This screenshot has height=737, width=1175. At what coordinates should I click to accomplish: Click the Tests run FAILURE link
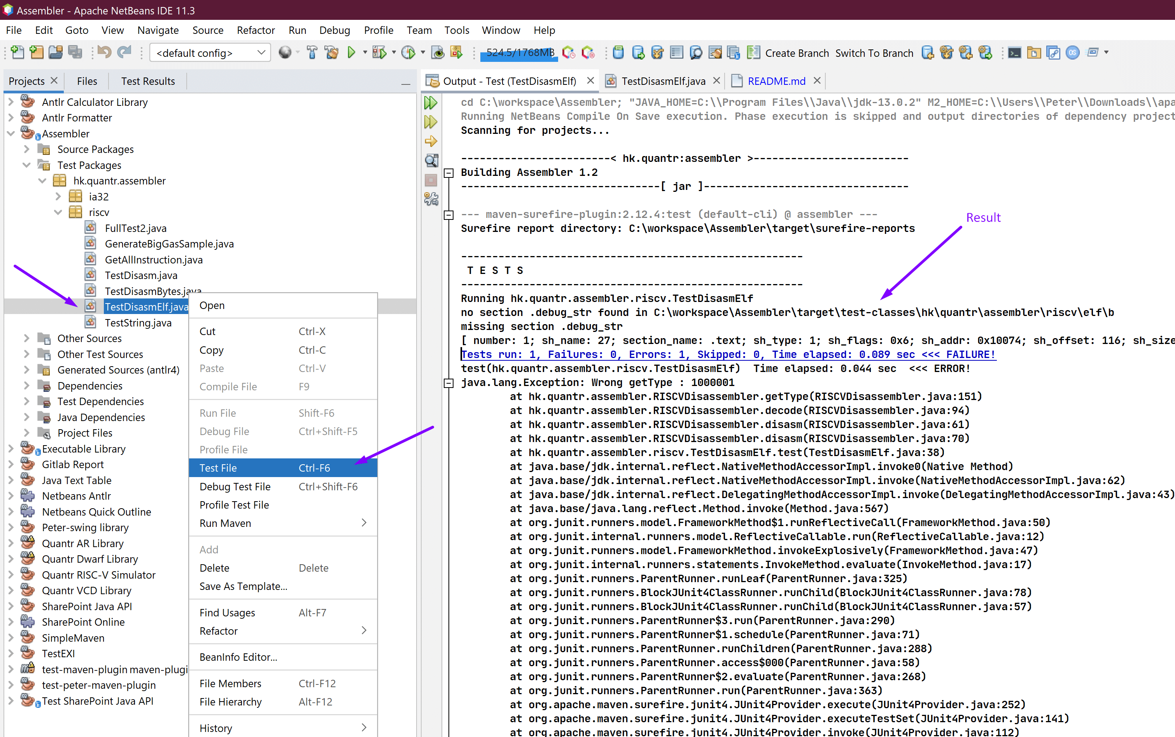(x=728, y=354)
